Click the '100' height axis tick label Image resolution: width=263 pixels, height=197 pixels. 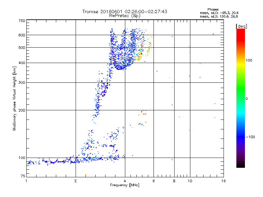point(22,158)
